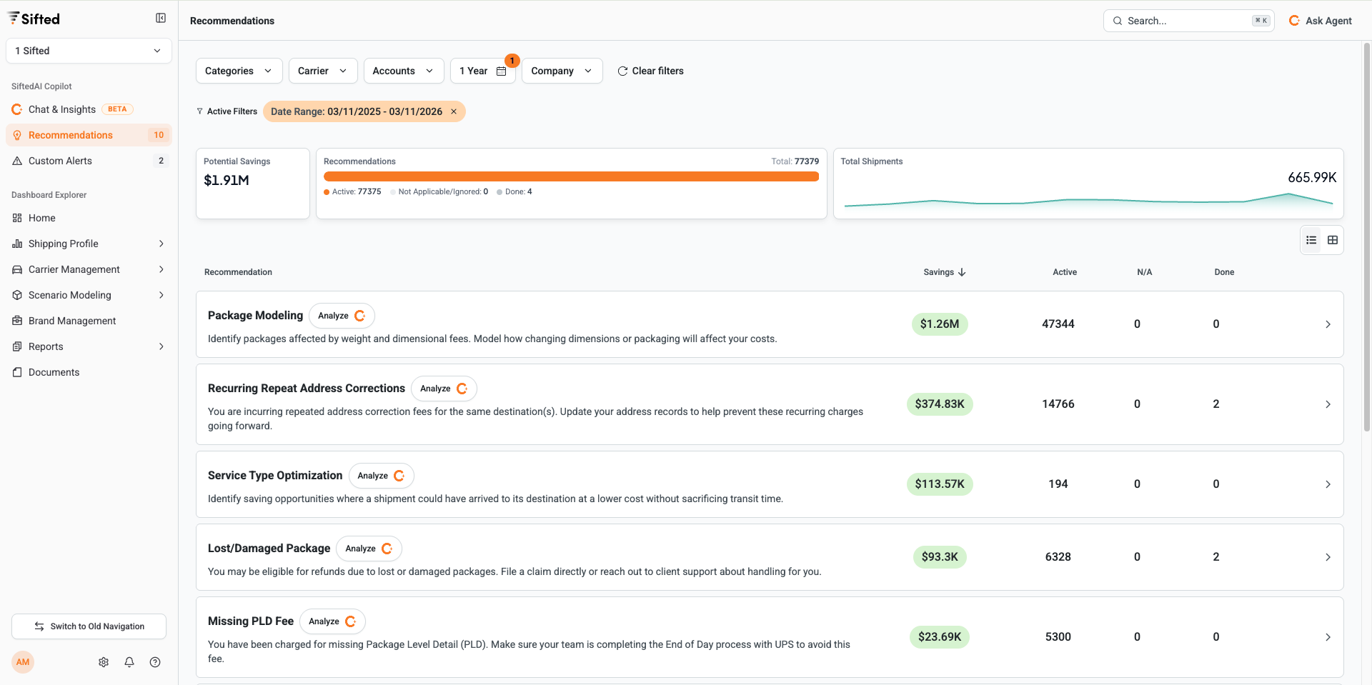This screenshot has height=685, width=1372.
Task: Expand Shipping Profile menu item
Action: click(89, 244)
